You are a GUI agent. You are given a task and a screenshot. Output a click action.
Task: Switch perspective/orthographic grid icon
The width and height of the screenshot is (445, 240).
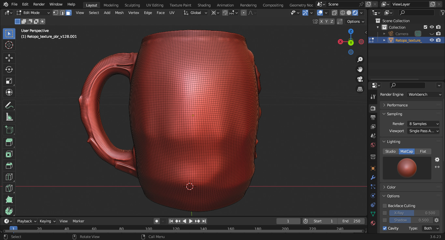(x=360, y=89)
